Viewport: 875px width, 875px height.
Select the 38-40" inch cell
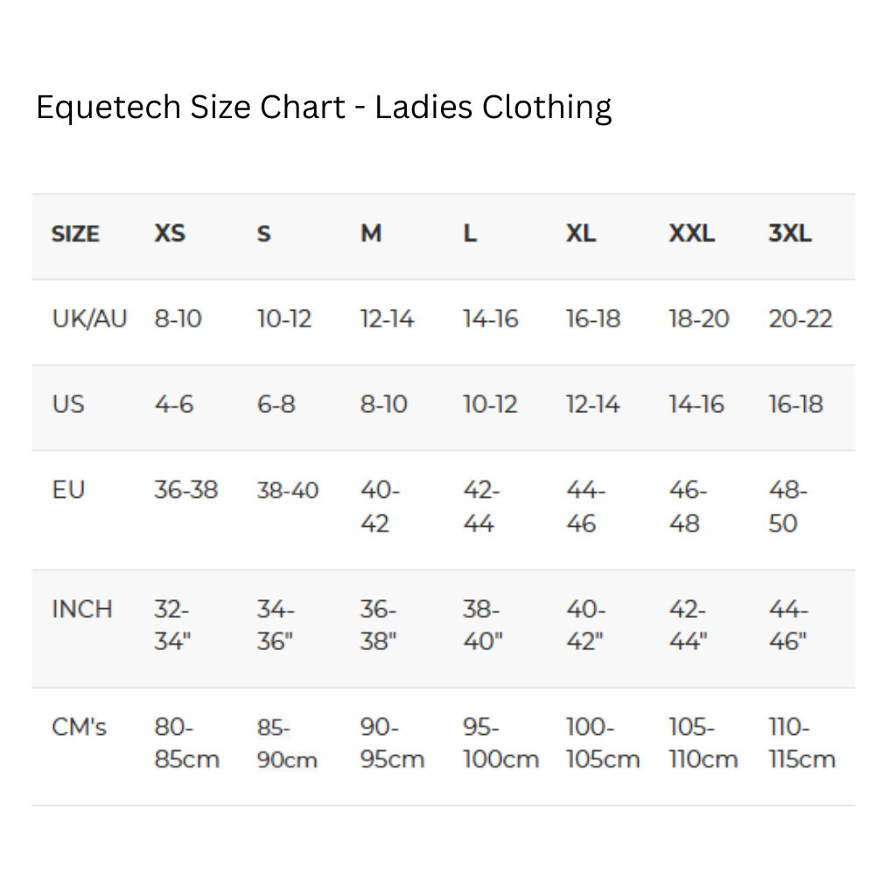[x=482, y=626]
